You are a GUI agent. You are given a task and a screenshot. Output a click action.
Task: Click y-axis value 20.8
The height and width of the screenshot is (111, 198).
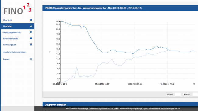point(58,21)
